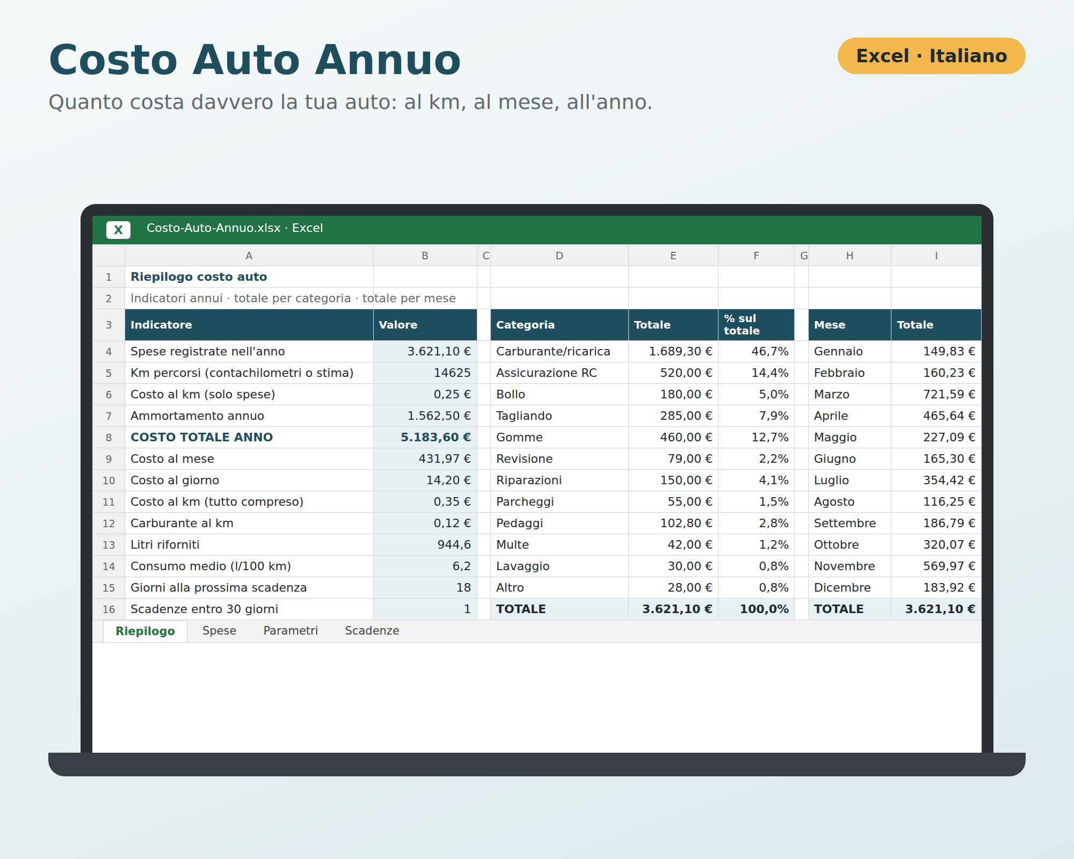Click the Costo-Auto-Annuo.xlsx window title
1074x859 pixels.
click(x=235, y=228)
